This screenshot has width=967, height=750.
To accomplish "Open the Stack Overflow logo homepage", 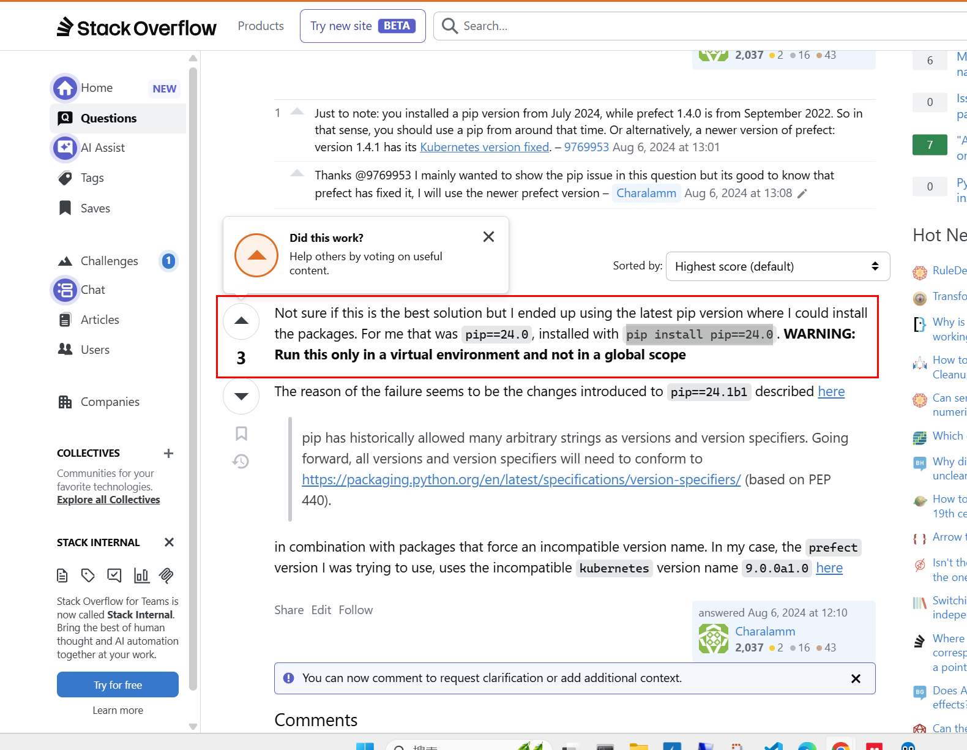I will [136, 27].
